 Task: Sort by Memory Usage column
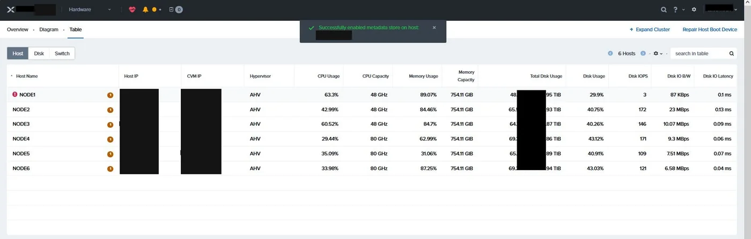(x=423, y=76)
